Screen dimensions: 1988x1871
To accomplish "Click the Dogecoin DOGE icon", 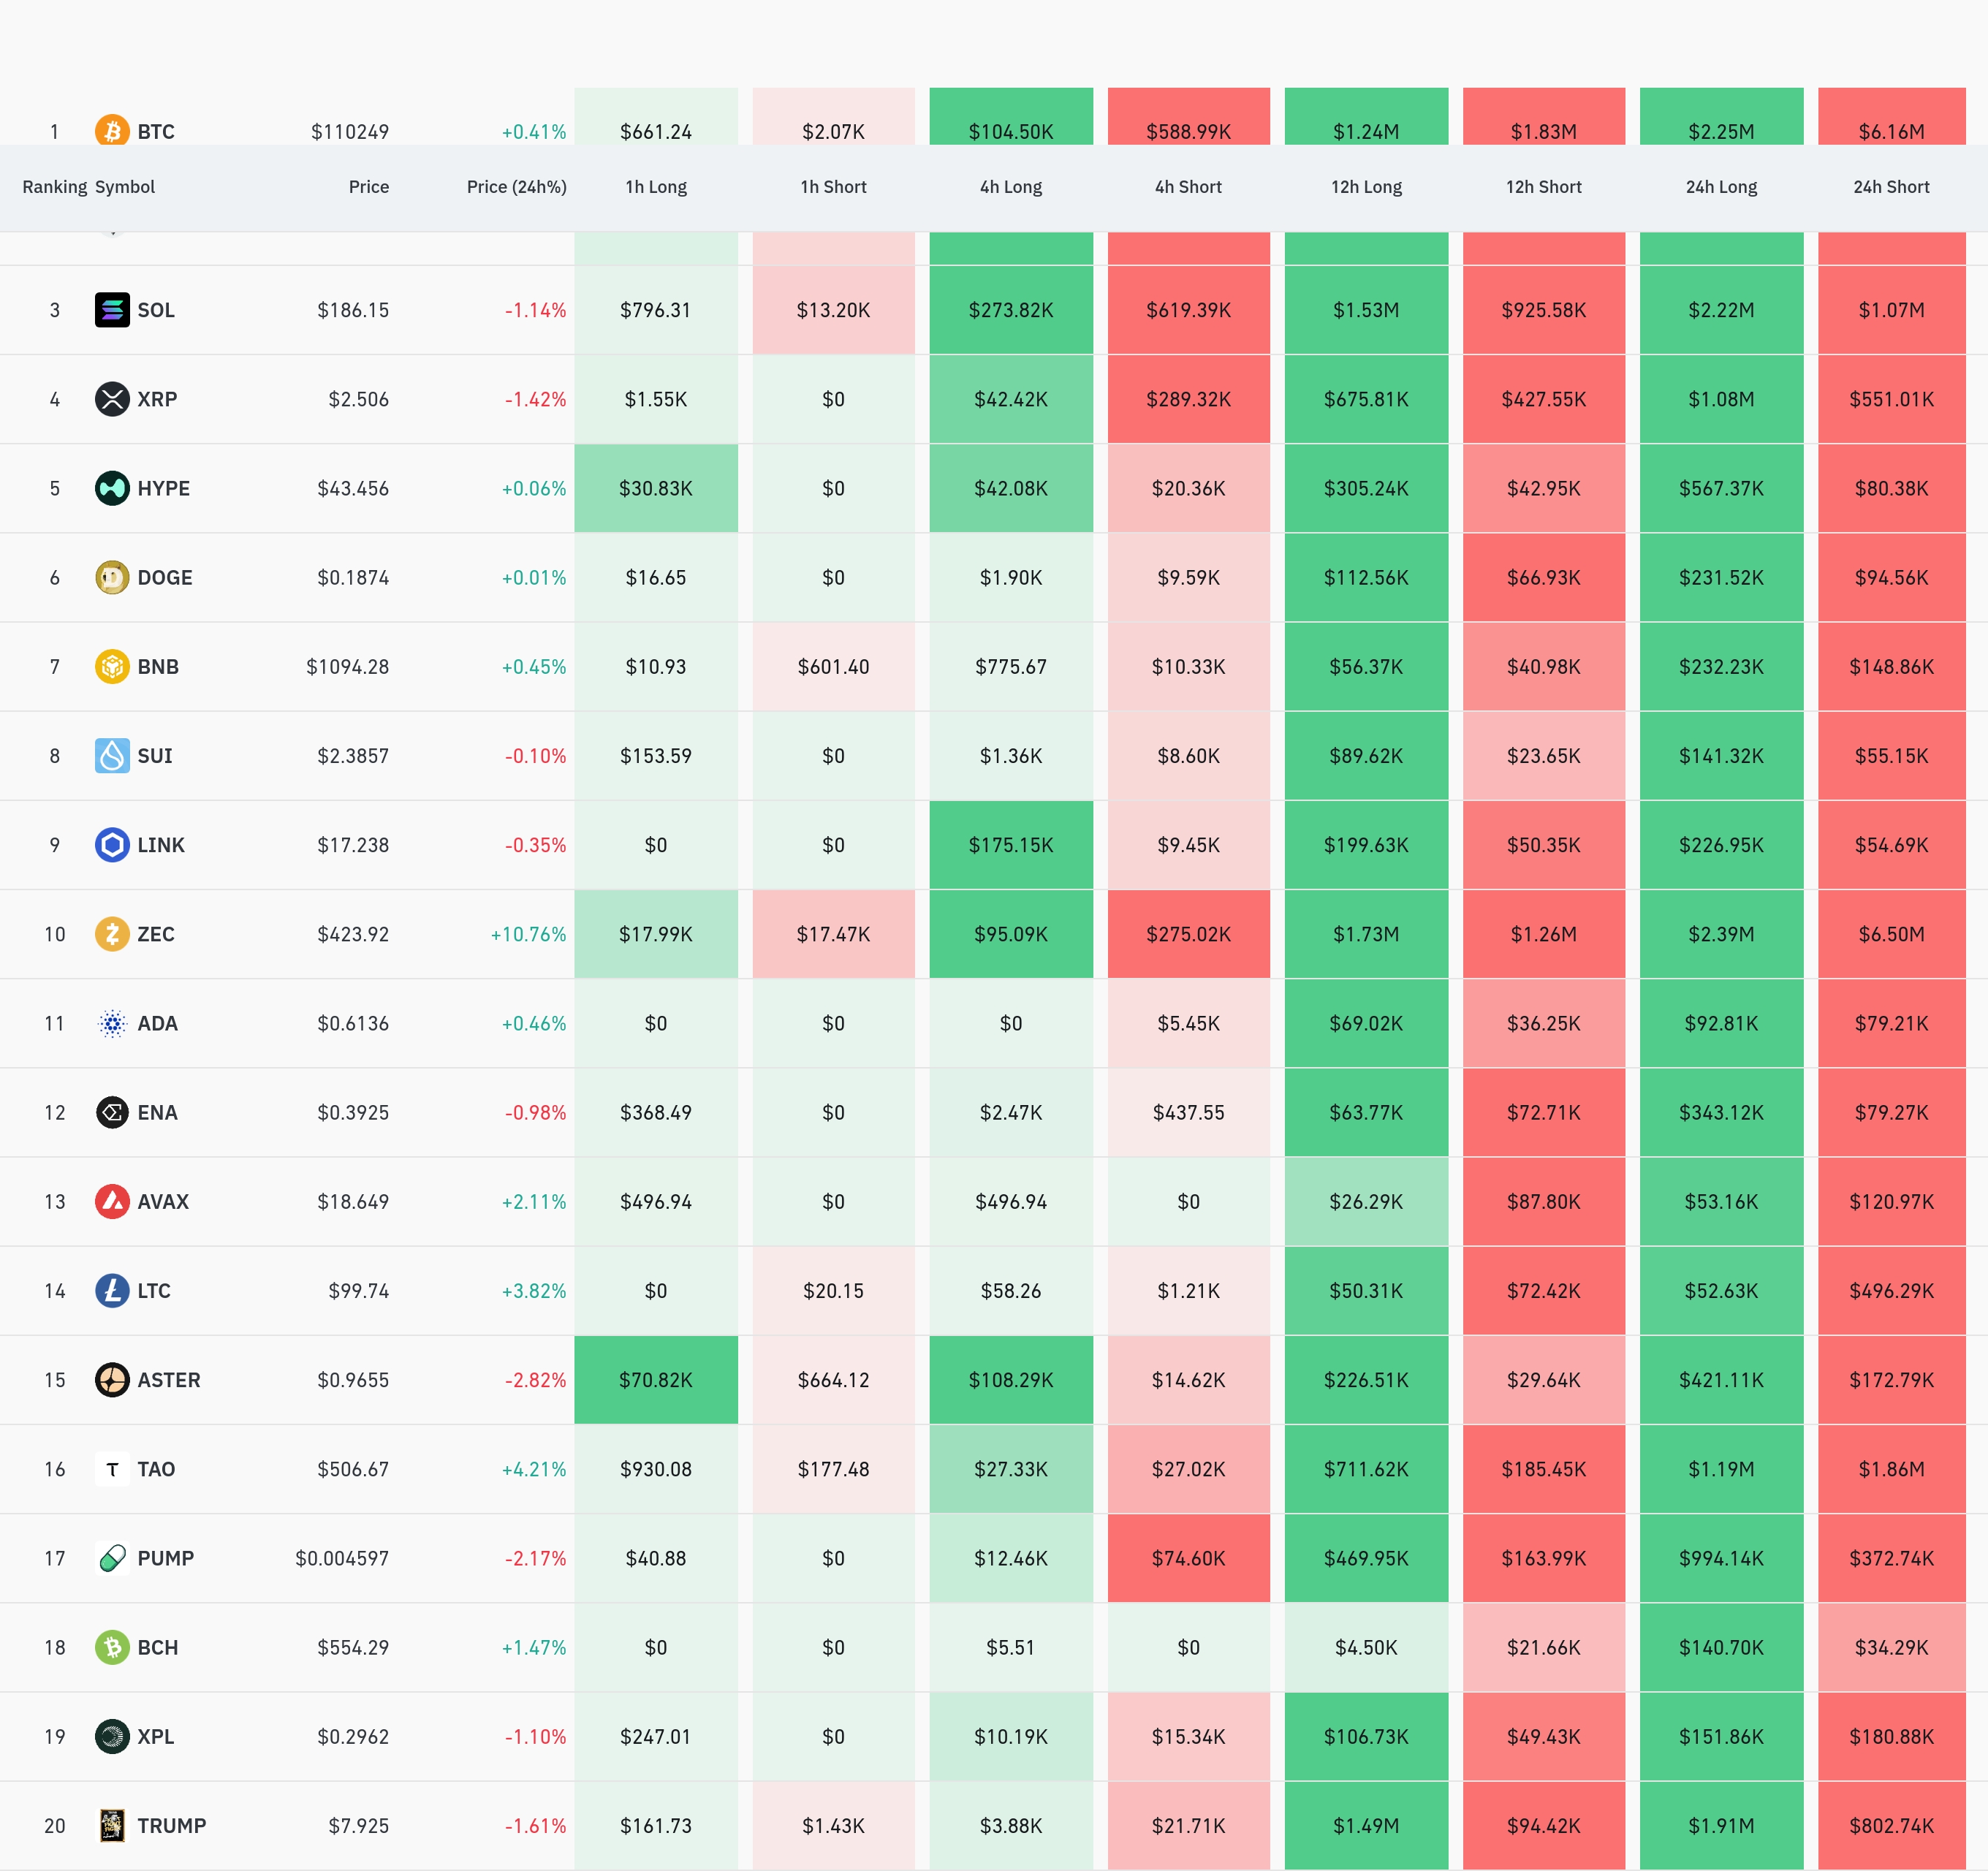I will [x=112, y=577].
